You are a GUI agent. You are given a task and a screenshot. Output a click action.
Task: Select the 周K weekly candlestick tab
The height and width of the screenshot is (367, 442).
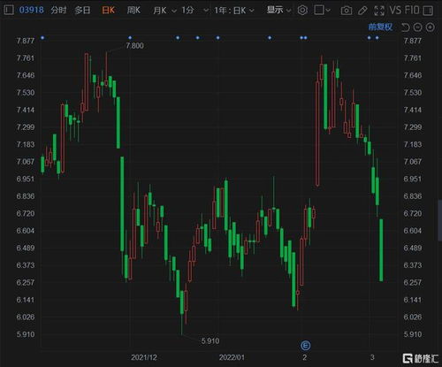(x=133, y=11)
